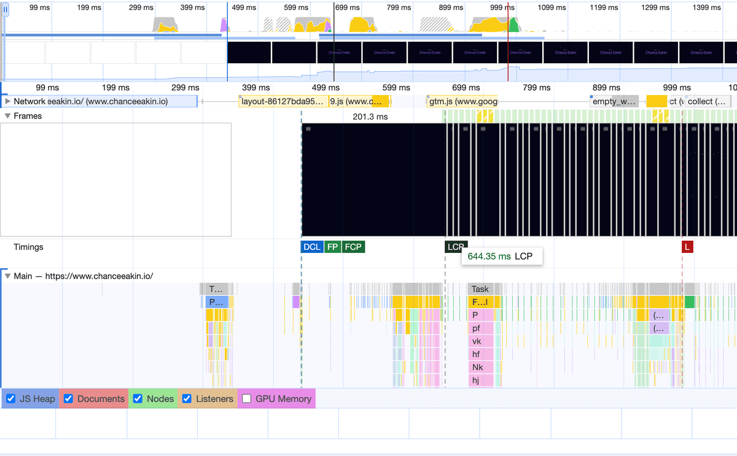Select the blue P... parse block
The height and width of the screenshot is (456, 737).
tap(217, 302)
